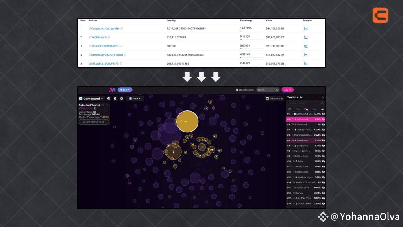Open analytics chart for Binance: Hot Wallet 20
Image resolution: width=403 pixels, height=227 pixels.
(306, 46)
